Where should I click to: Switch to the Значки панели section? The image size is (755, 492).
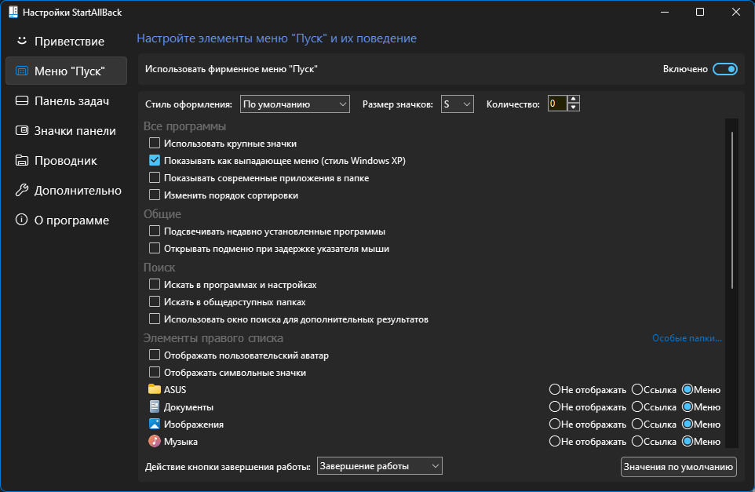67,130
